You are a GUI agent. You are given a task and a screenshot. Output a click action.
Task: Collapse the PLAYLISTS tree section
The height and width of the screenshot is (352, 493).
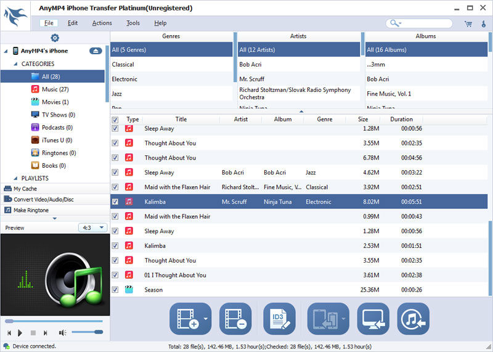coord(15,178)
